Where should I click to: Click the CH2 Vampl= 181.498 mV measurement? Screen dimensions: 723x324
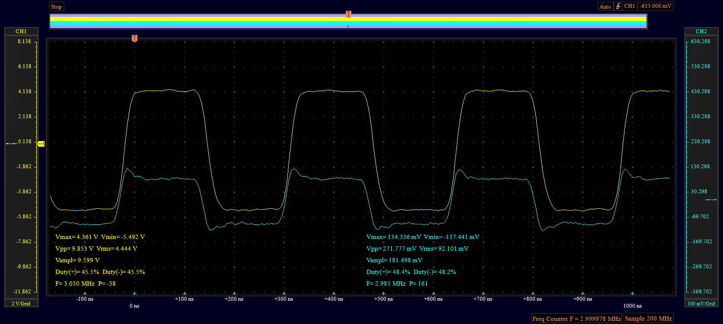(x=394, y=260)
